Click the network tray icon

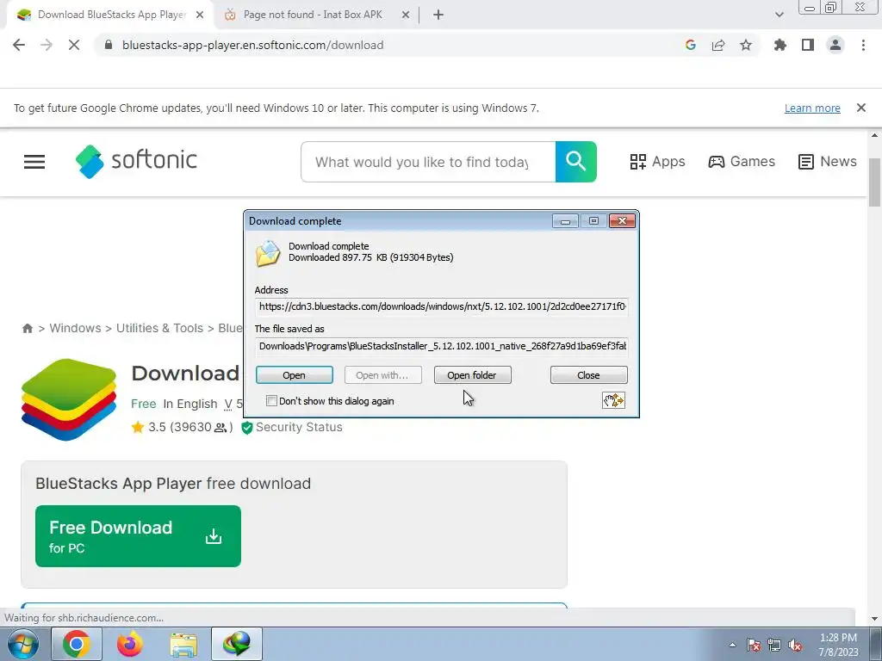774,646
